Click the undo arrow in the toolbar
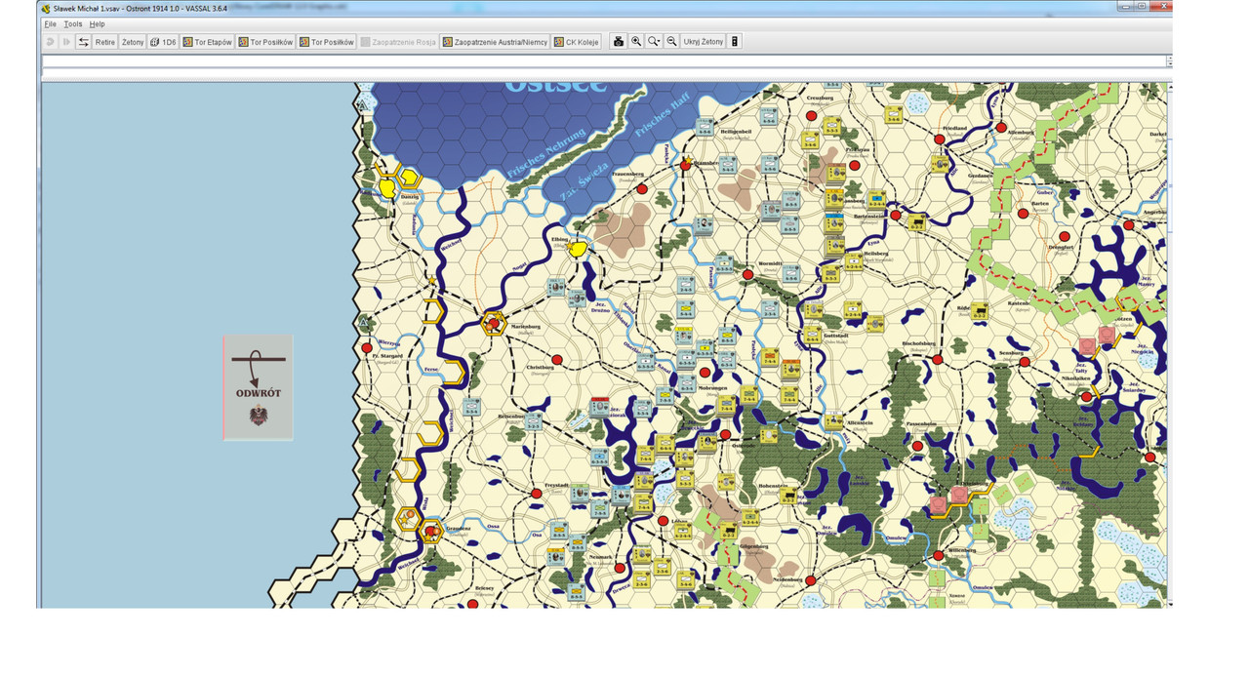This screenshot has width=1249, height=676. point(51,42)
